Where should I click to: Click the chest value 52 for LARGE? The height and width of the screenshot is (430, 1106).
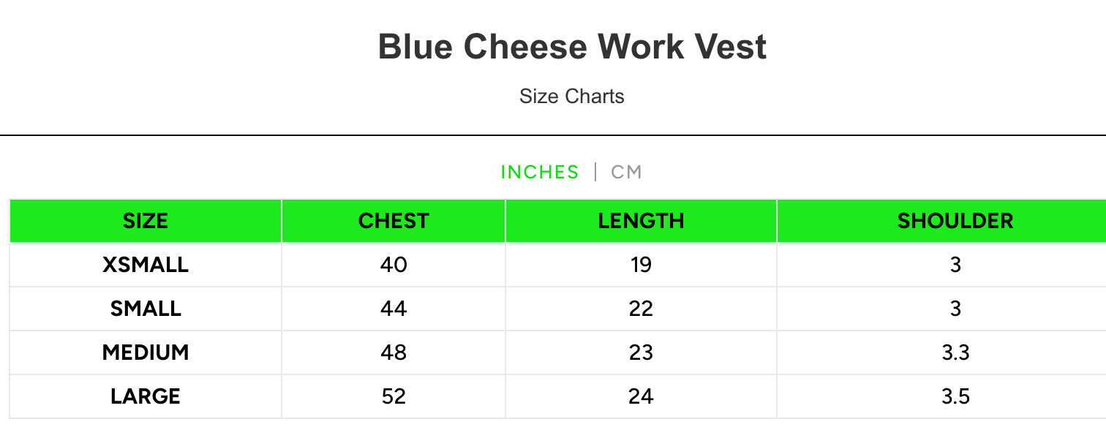point(393,396)
